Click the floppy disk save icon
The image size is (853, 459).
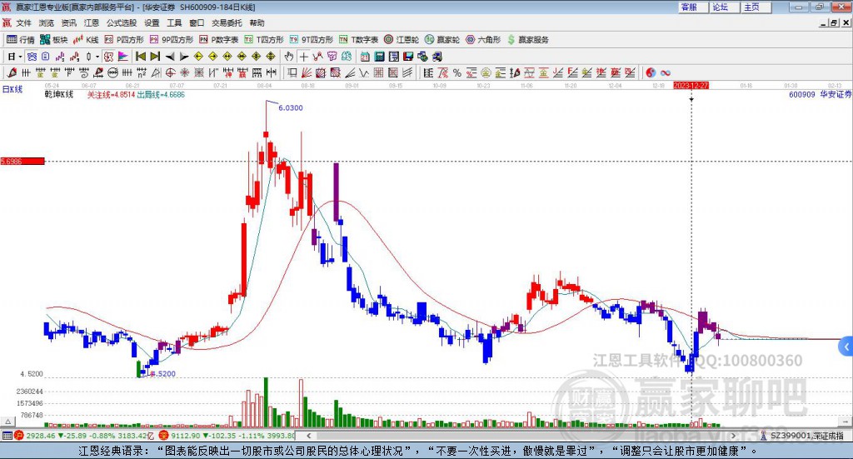tap(408, 57)
